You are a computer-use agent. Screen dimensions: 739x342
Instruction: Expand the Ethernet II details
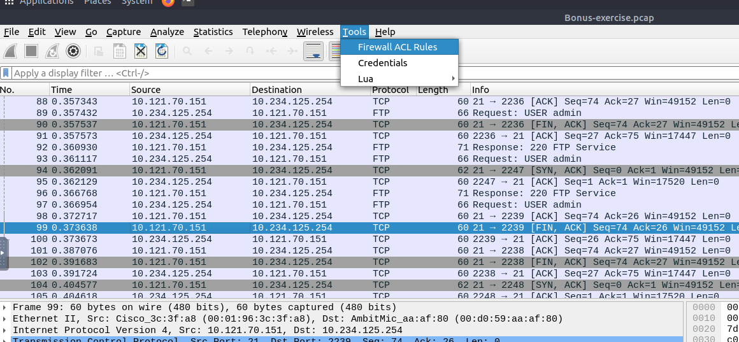tap(4, 319)
